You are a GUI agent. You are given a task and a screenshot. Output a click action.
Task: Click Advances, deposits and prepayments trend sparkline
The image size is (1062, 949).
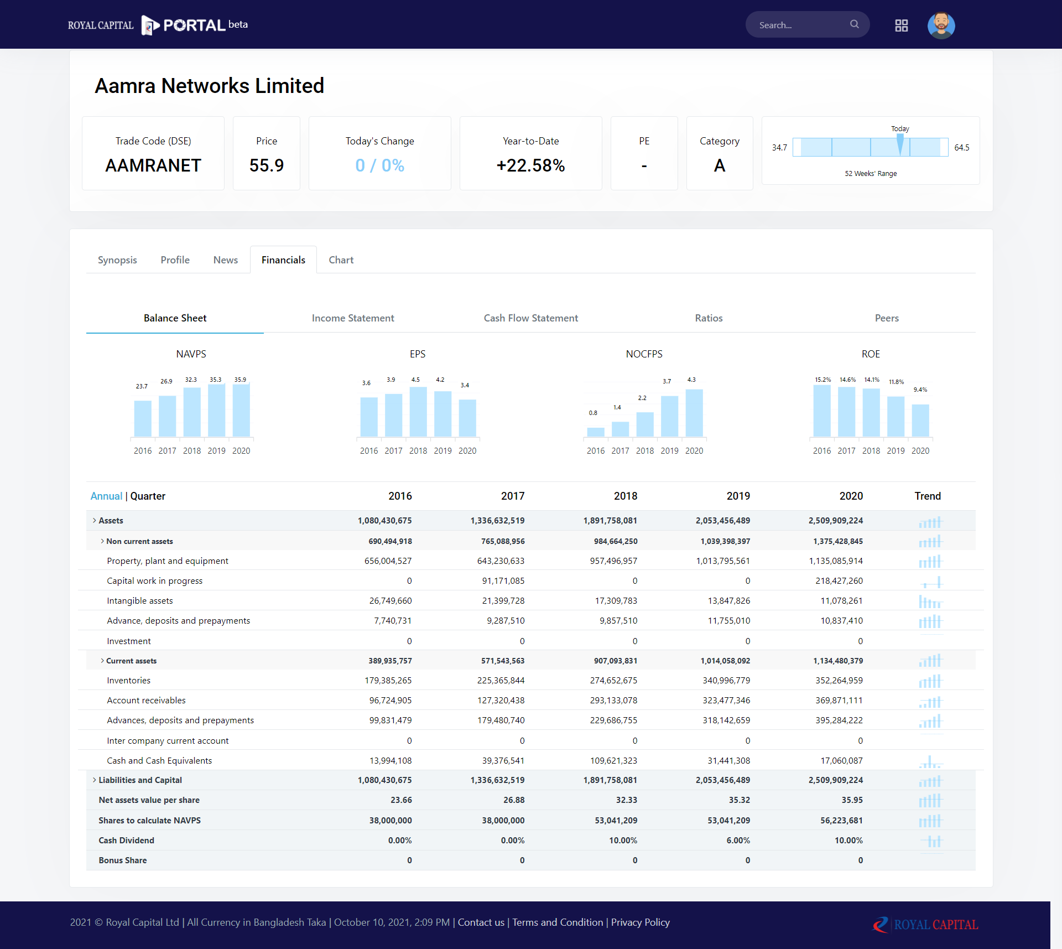pos(930,721)
